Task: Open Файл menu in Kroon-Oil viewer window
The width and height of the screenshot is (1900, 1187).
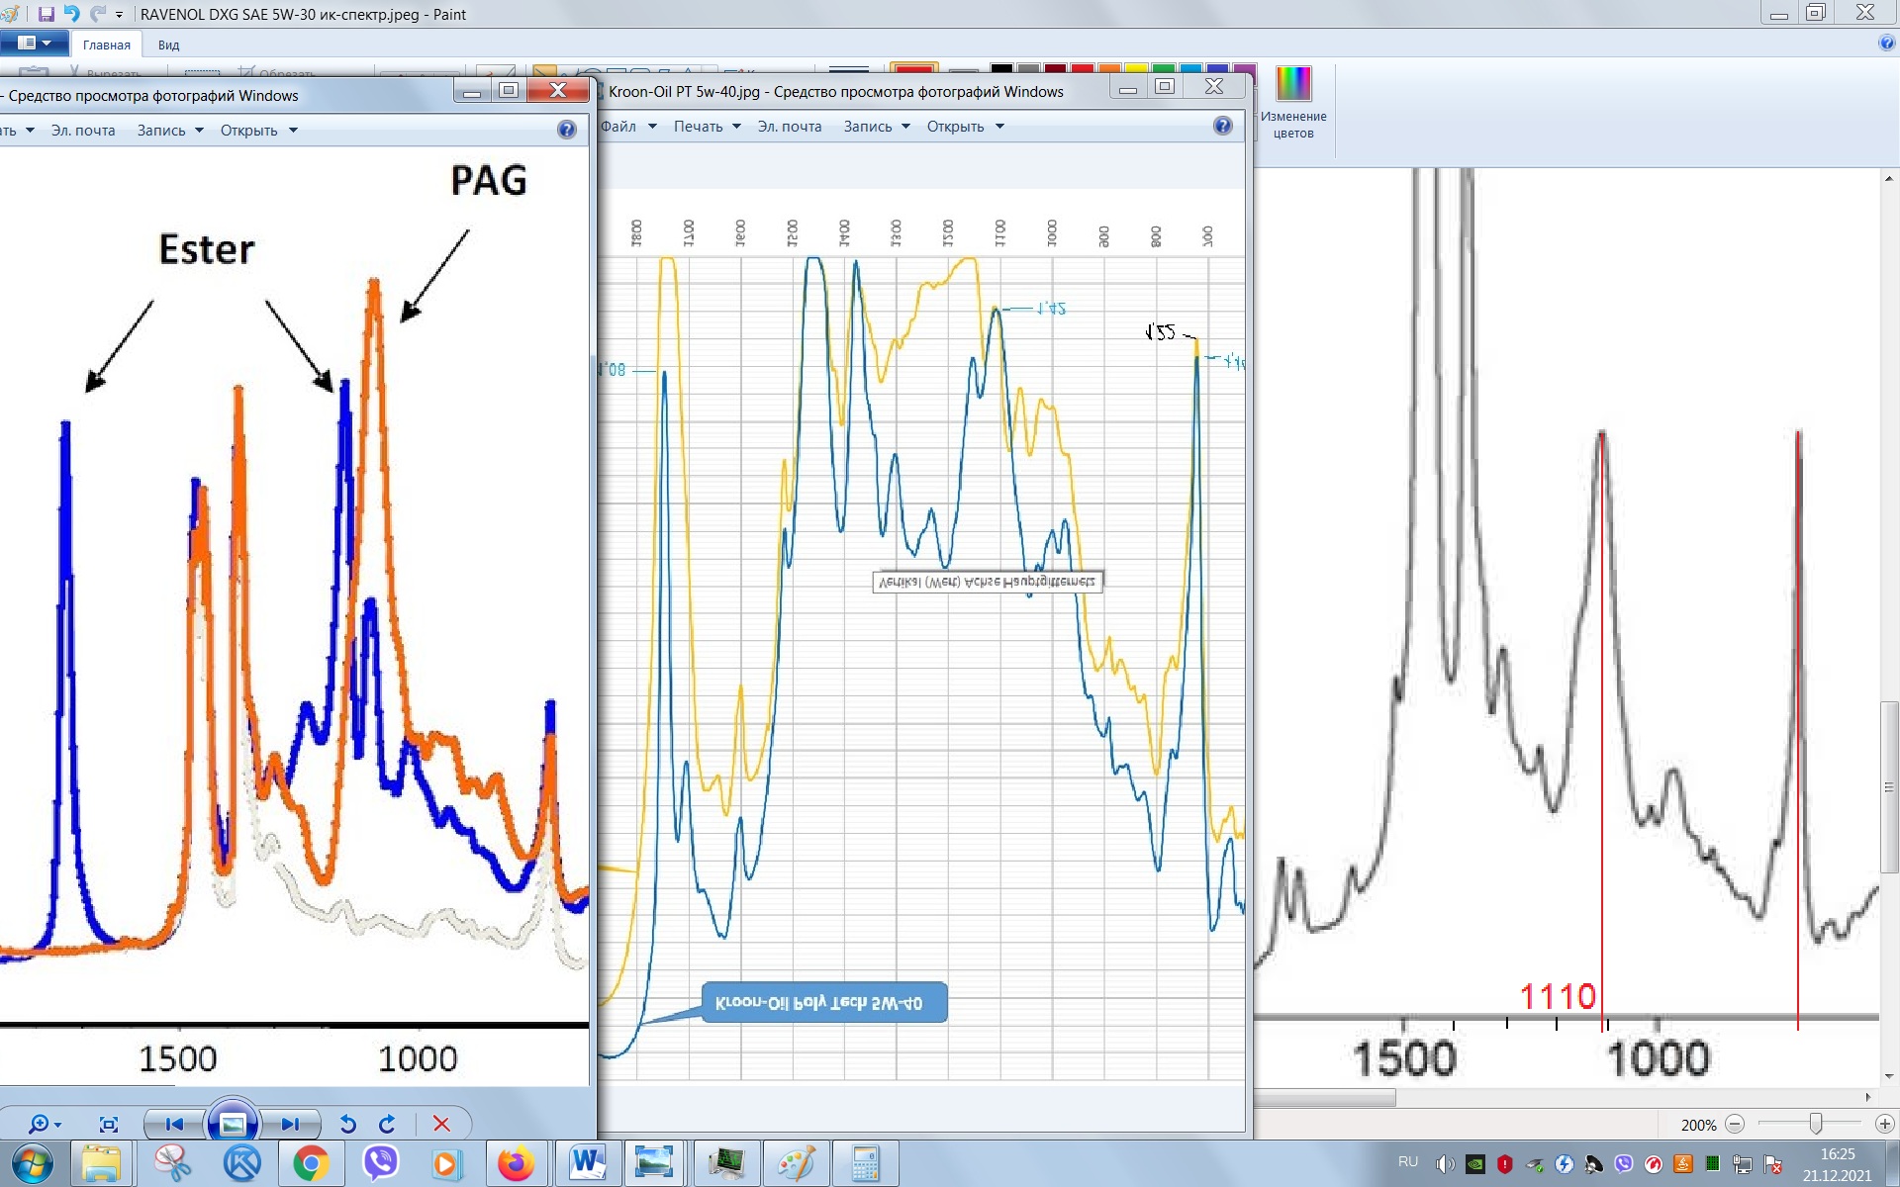Action: pyautogui.click(x=627, y=127)
